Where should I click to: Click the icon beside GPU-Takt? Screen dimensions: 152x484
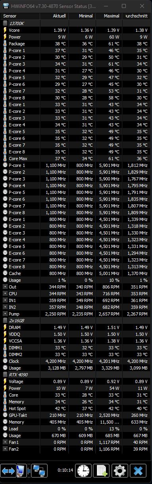pyautogui.click(x=5, y=415)
